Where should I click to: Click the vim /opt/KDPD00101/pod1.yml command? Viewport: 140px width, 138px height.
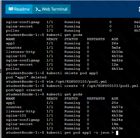(x=77, y=82)
